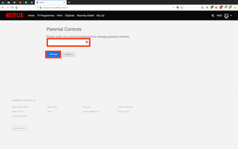This screenshot has height=149, width=238.
Task: Focus the account password field
Action: (x=68, y=42)
